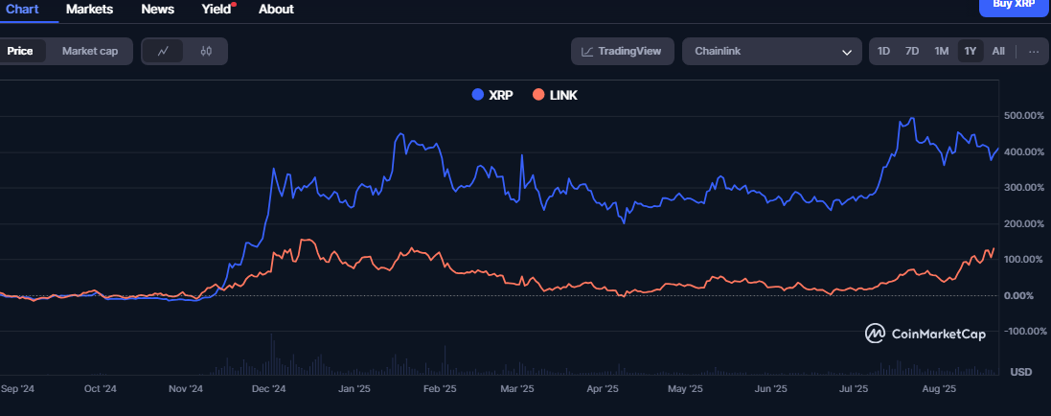
Task: Click the Apr '25 date label
Action: pyautogui.click(x=603, y=388)
